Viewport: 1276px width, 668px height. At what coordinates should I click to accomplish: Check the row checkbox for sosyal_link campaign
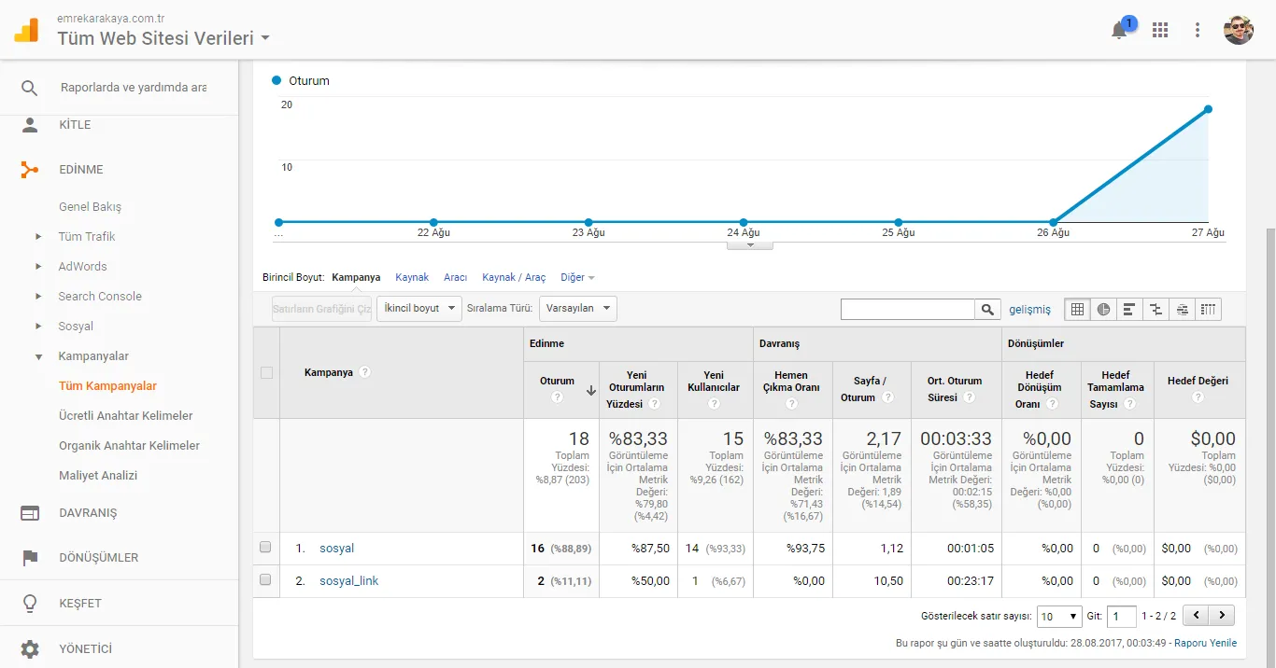[266, 580]
